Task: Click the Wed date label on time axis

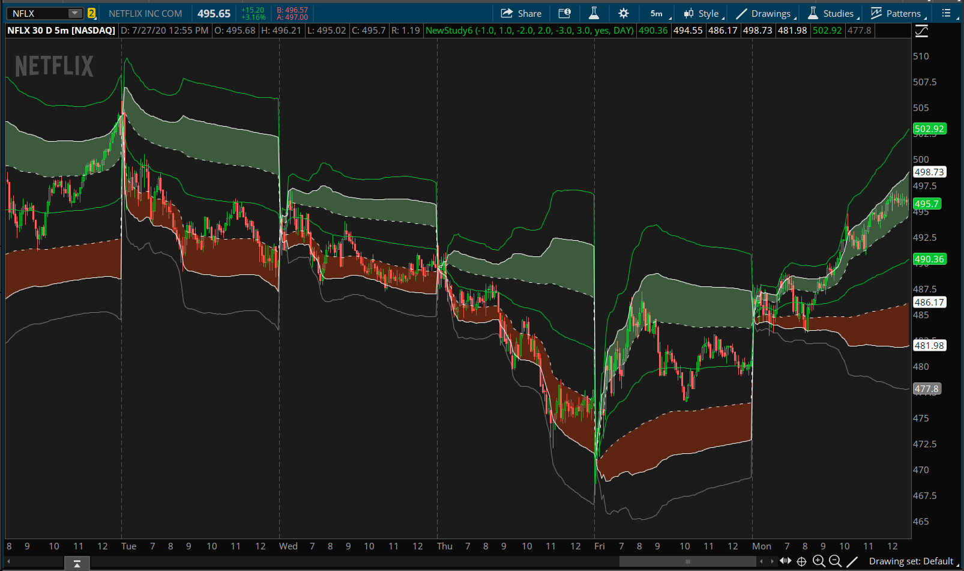Action: coord(288,546)
